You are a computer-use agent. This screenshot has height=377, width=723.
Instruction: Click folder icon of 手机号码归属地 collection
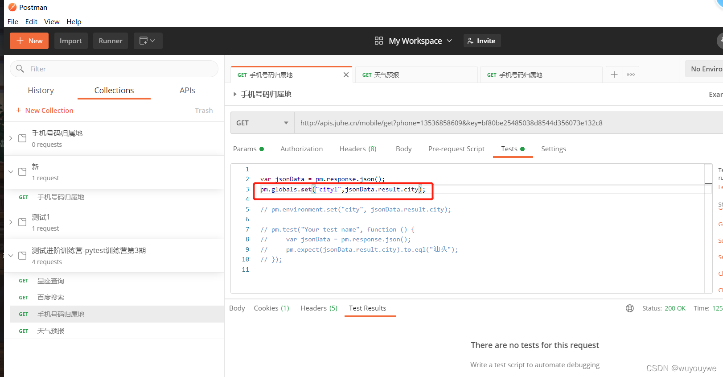(22, 138)
